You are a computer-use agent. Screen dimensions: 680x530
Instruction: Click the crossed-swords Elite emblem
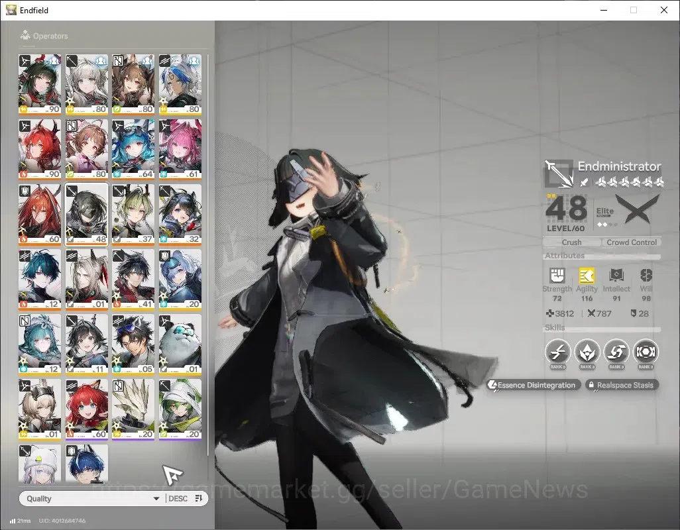point(638,209)
